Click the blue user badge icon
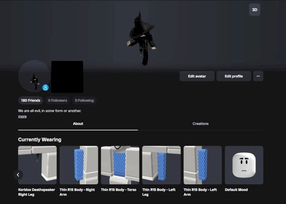Viewport: 286px width, 204px height. coord(45,88)
